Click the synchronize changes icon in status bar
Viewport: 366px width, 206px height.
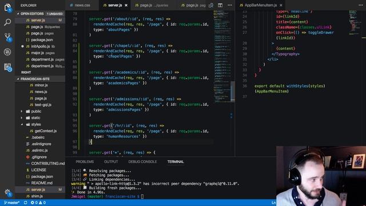click(25, 203)
